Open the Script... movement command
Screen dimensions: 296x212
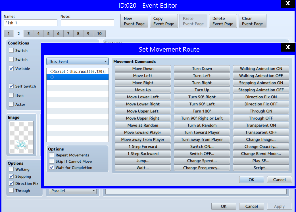(x=261, y=168)
